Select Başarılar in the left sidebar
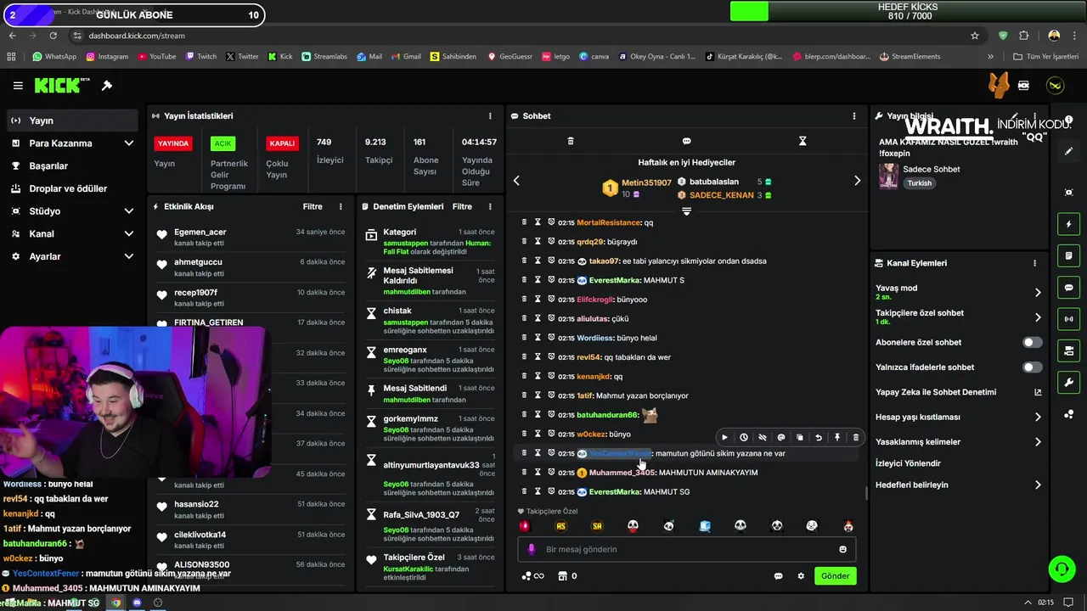 (x=72, y=165)
